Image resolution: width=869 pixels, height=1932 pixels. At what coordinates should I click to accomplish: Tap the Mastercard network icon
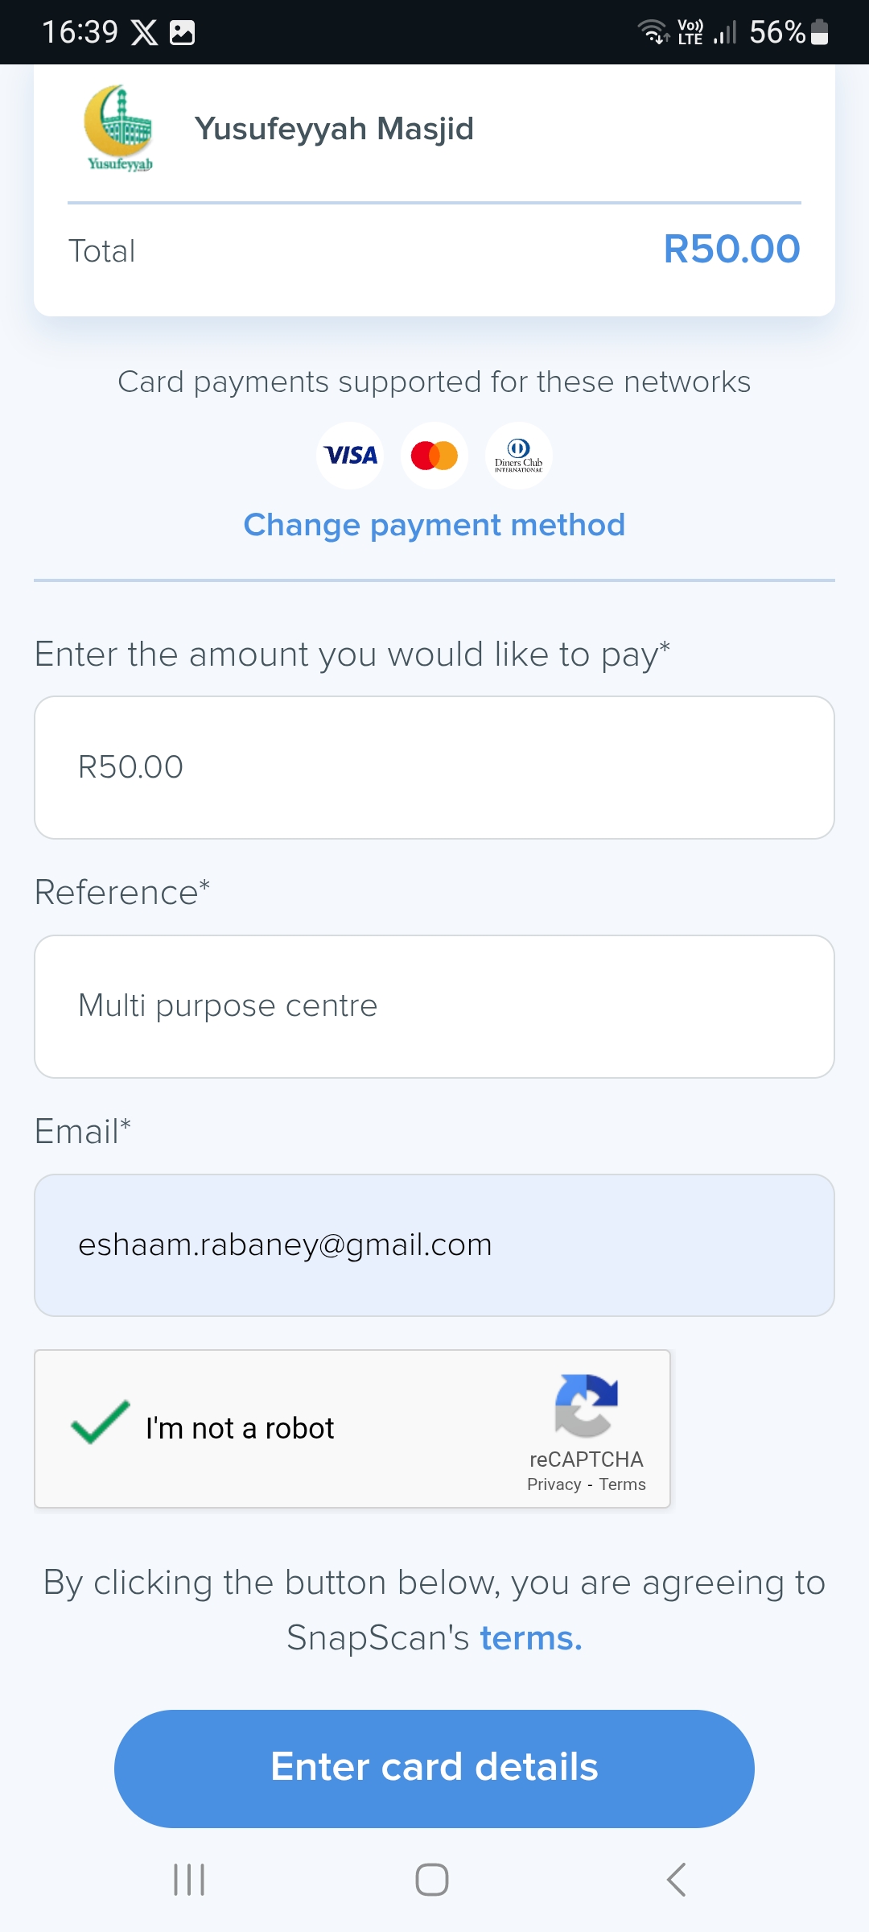click(434, 456)
